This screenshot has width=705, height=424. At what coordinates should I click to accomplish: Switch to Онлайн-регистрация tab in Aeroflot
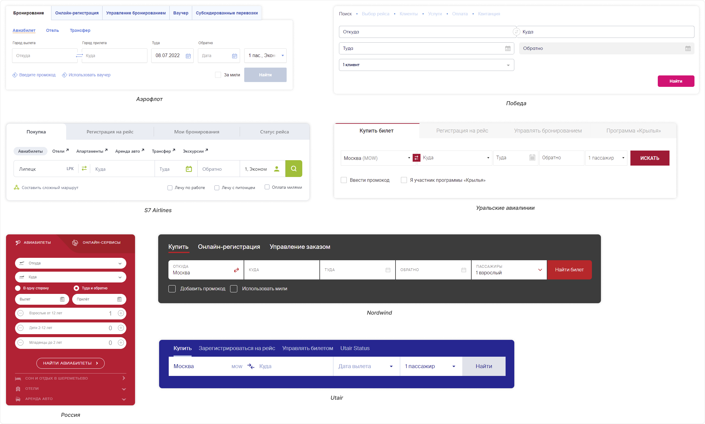coord(77,13)
